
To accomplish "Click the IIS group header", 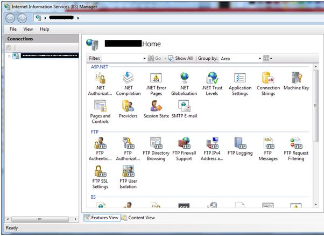I will [x=93, y=197].
